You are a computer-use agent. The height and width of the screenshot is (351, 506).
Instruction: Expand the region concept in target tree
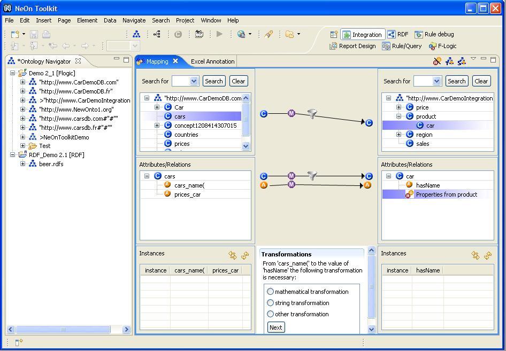(398, 135)
